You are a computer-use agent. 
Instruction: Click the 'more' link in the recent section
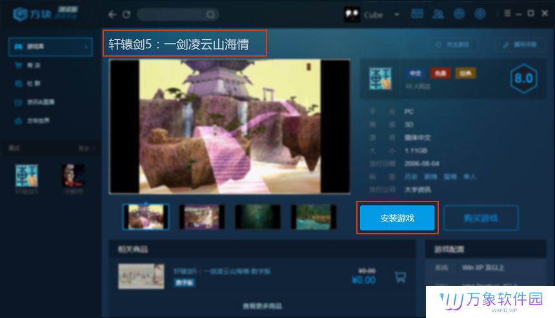pos(86,148)
